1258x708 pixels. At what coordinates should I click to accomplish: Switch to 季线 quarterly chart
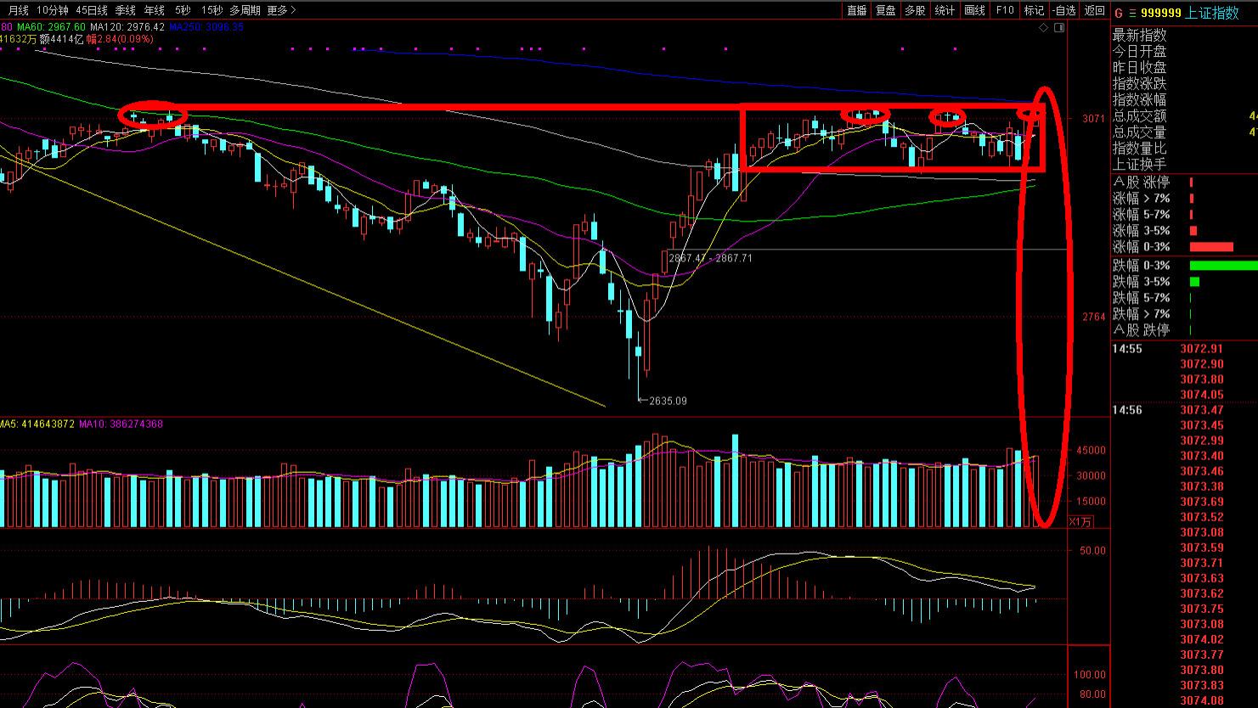pyautogui.click(x=126, y=10)
